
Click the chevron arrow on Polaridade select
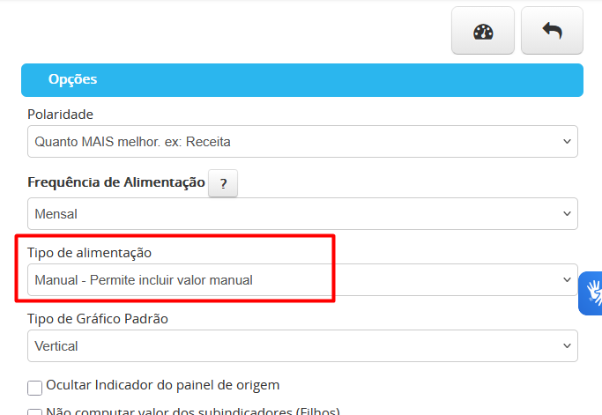(x=566, y=141)
